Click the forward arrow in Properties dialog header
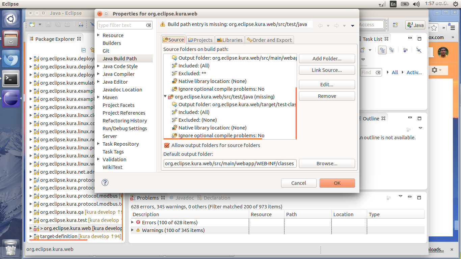 tap(336, 26)
